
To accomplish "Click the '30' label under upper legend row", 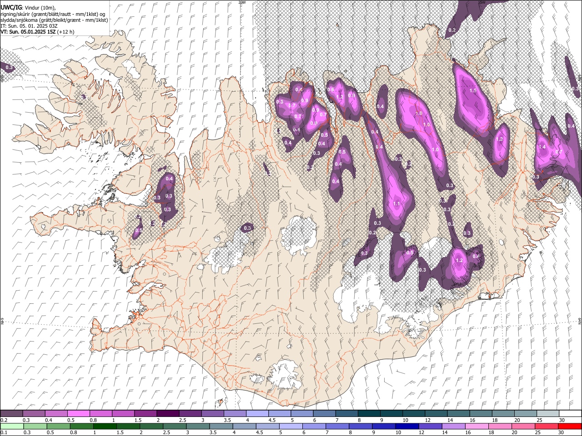I will tap(562, 420).
